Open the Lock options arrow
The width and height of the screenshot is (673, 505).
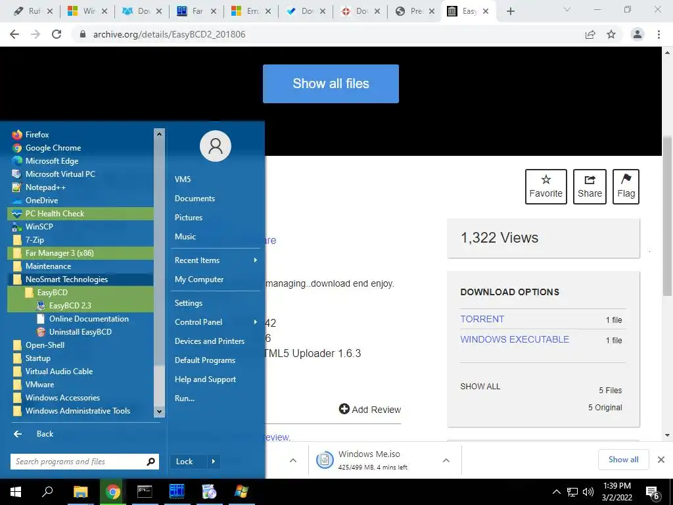[214, 462]
